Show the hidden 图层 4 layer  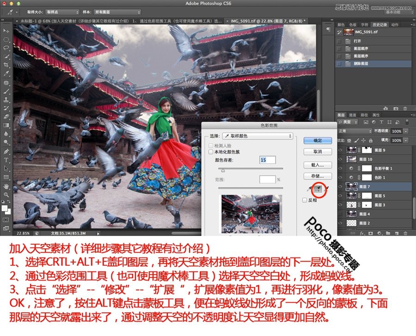coord(340,214)
